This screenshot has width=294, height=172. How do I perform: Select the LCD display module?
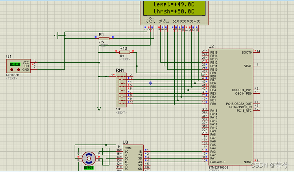coord(174,13)
